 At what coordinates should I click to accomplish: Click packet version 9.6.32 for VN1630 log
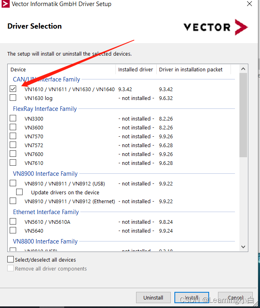point(166,98)
